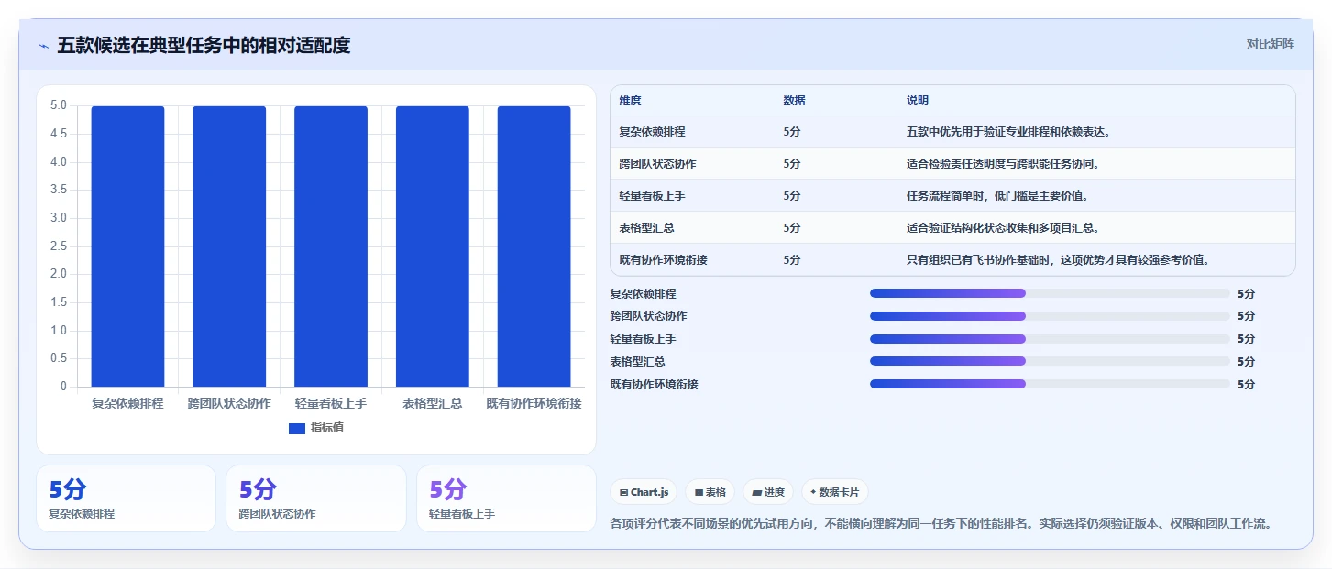Image resolution: width=1332 pixels, height=569 pixels.
Task: Click description about 飞书协作基础
Action: coord(1058,260)
